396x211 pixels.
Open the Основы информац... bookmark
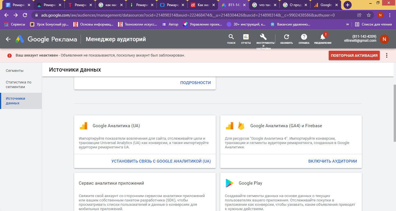[x=93, y=24]
